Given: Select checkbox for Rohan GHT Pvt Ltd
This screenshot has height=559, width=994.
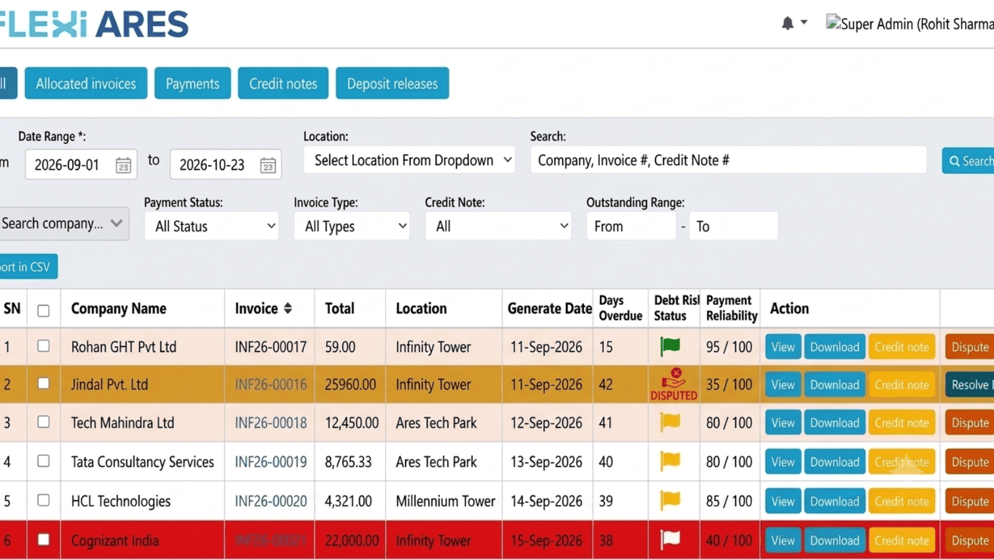Looking at the screenshot, I should [x=43, y=346].
